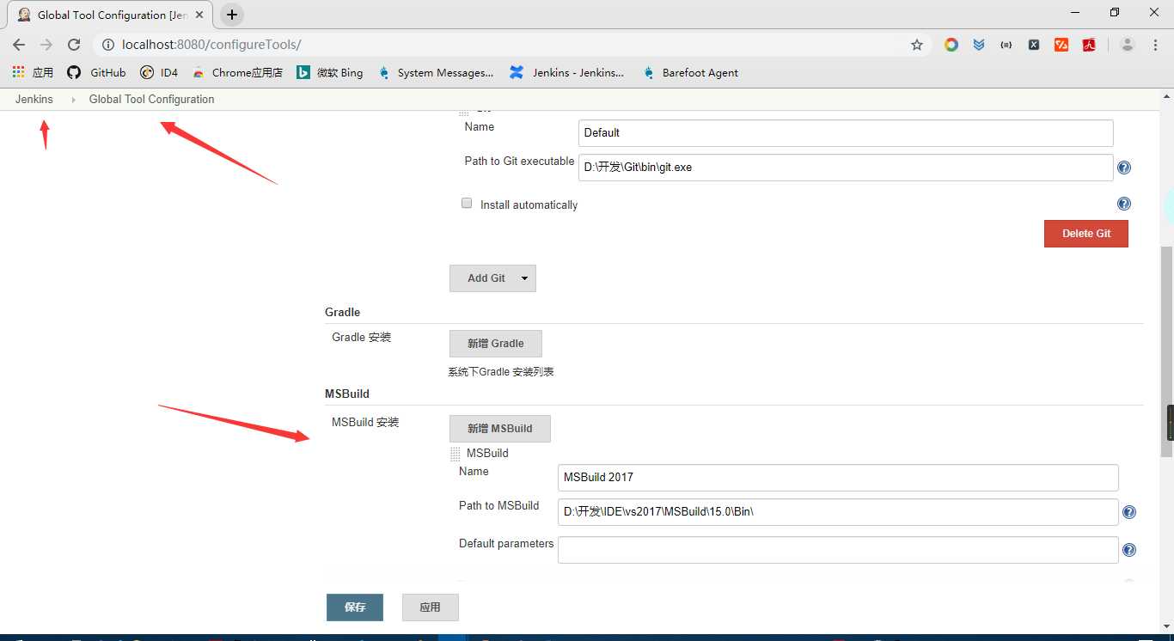Edit the MSBuild Name field
The height and width of the screenshot is (641, 1174).
pyautogui.click(x=838, y=477)
